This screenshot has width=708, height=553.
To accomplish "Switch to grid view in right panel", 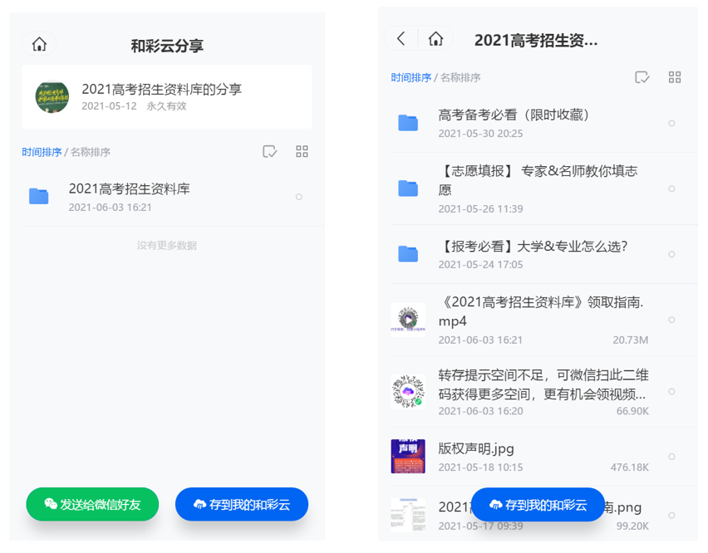I will pyautogui.click(x=675, y=77).
